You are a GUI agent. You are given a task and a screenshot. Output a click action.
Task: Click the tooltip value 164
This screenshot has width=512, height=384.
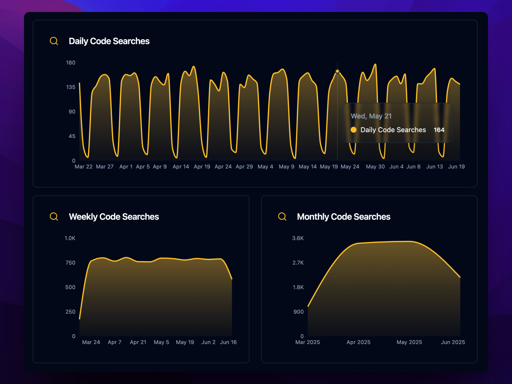click(439, 130)
